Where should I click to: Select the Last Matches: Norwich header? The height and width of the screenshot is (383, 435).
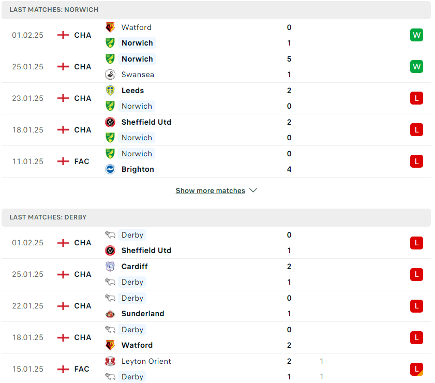click(216, 10)
